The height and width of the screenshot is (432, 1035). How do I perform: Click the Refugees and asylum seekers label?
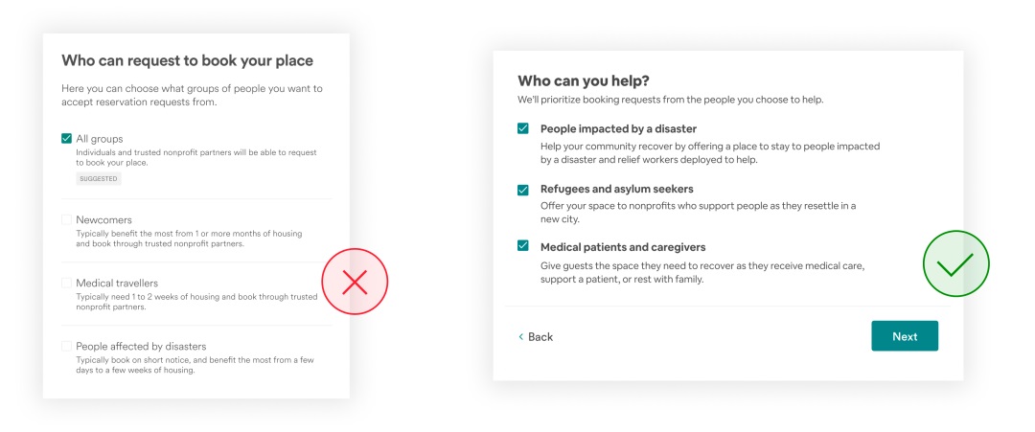[x=617, y=190]
